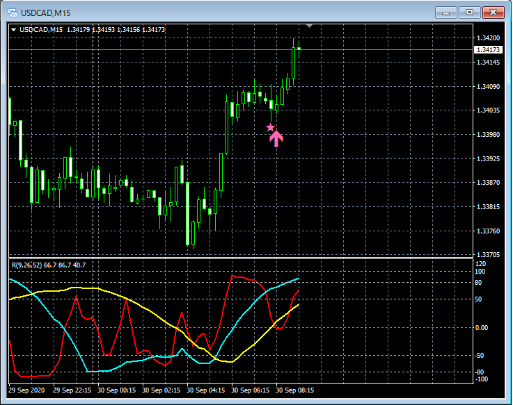Click the latest candle at the current price
This screenshot has width=513, height=405.
click(299, 49)
